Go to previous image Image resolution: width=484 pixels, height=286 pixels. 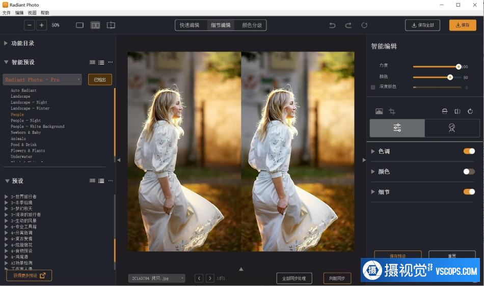coord(199,278)
